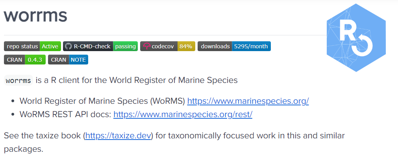Click the inline worrms code text

pyautogui.click(x=18, y=81)
